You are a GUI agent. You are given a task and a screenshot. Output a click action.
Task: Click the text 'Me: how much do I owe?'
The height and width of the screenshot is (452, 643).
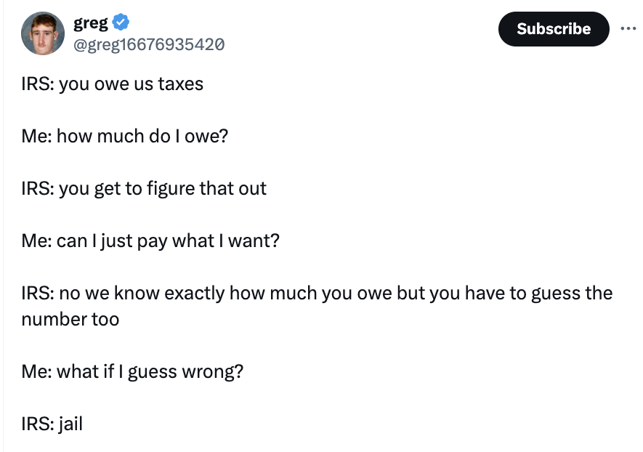coord(124,136)
